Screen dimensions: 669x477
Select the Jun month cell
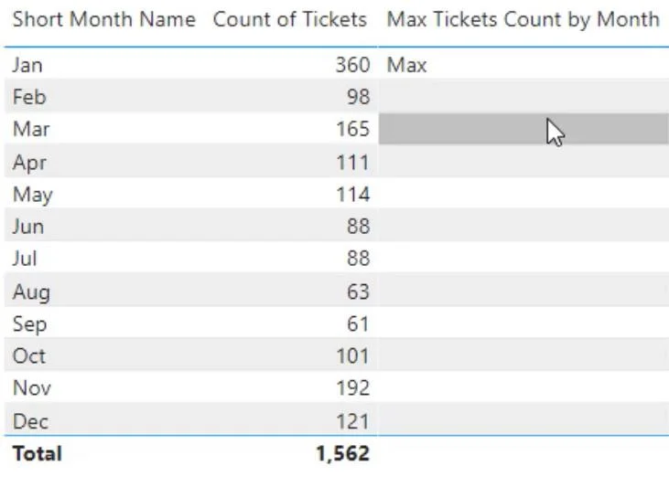(x=28, y=227)
